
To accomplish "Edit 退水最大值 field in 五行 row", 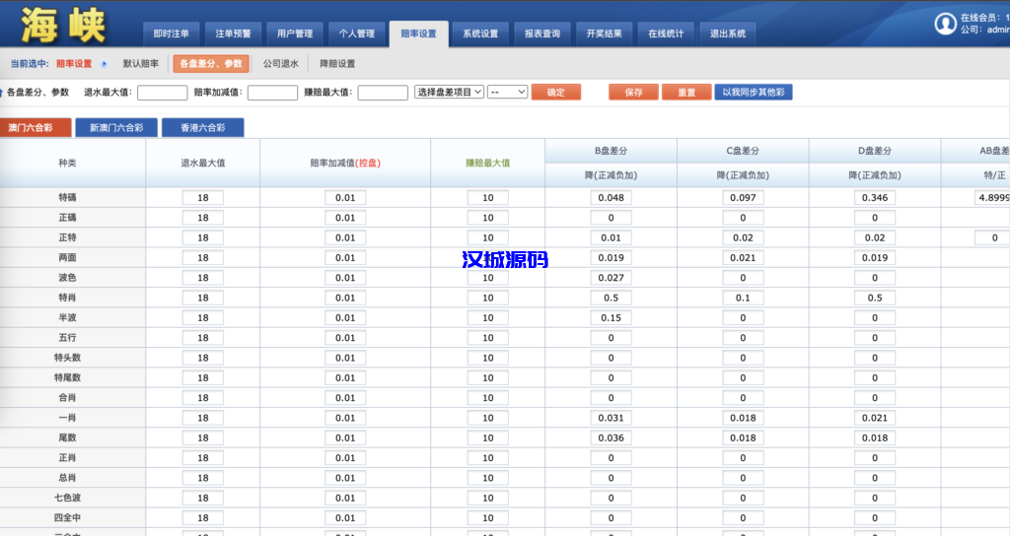I will click(x=203, y=337).
